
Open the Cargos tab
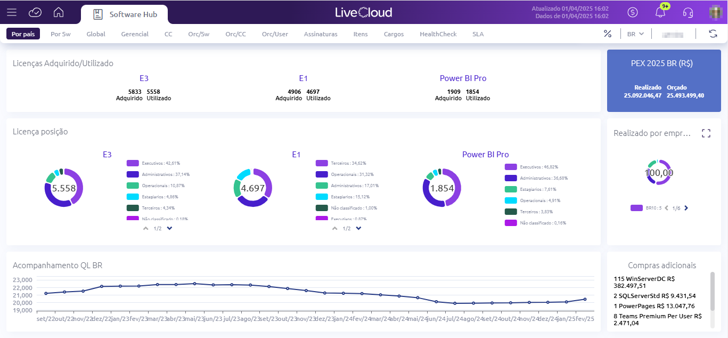click(x=394, y=34)
